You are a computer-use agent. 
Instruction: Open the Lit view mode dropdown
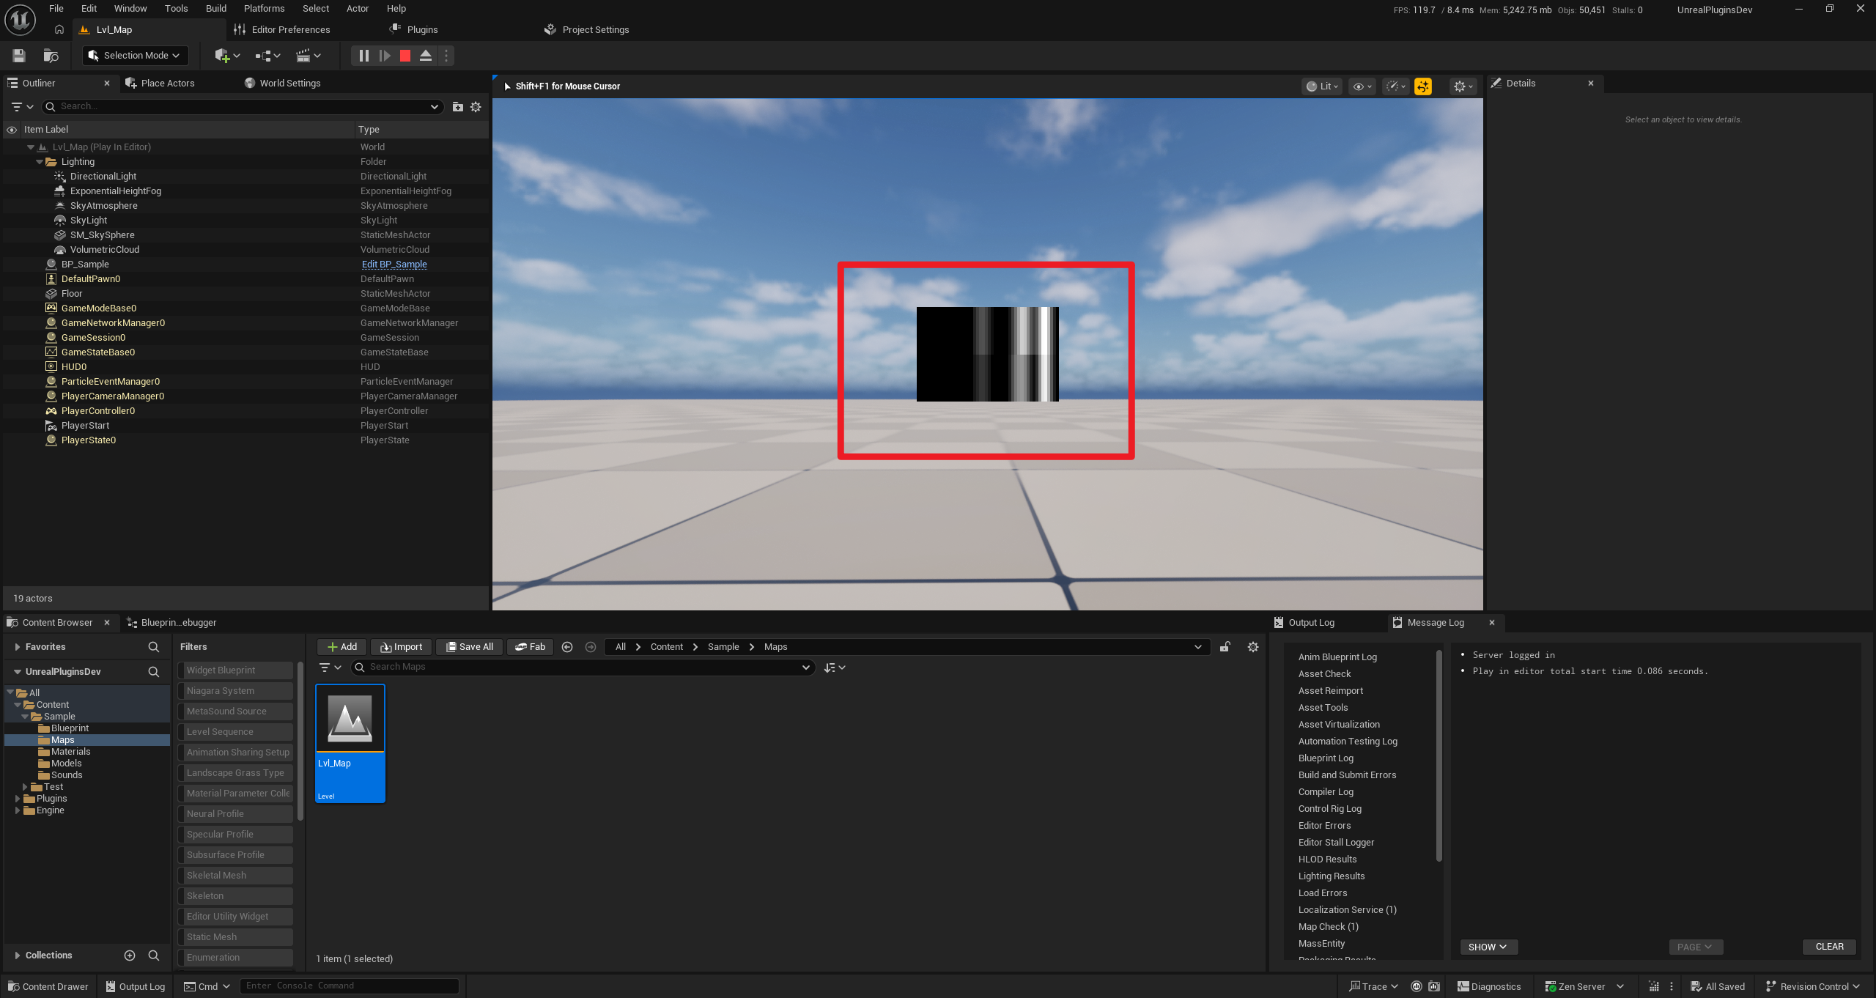coord(1323,86)
